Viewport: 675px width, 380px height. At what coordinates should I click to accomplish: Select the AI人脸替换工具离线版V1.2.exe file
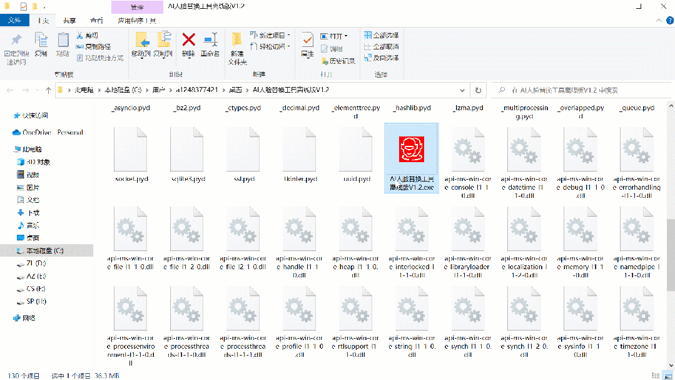(x=411, y=158)
